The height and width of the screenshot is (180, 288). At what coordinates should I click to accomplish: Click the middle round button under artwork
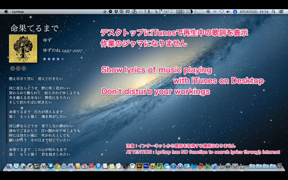pyautogui.click(x=18, y=68)
